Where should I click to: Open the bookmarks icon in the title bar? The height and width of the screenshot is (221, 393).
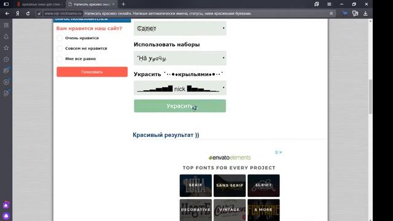[x=317, y=4]
